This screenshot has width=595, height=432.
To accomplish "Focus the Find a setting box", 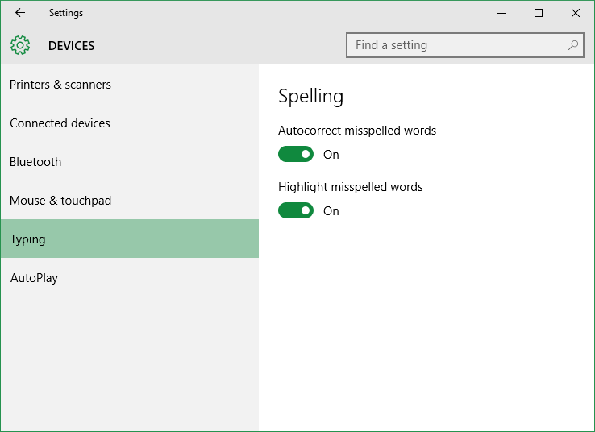I will click(x=465, y=45).
